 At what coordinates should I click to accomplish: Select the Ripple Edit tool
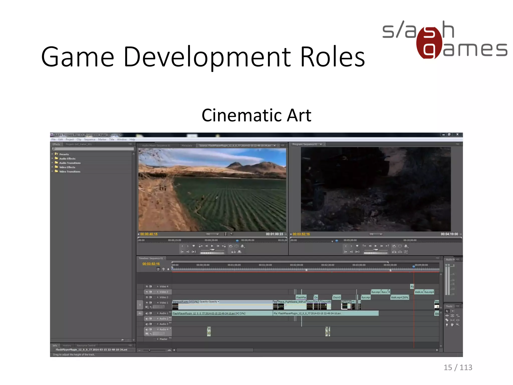[447, 316]
